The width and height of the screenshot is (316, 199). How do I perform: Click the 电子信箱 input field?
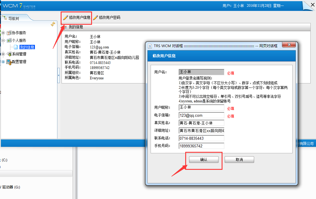(x=201, y=116)
